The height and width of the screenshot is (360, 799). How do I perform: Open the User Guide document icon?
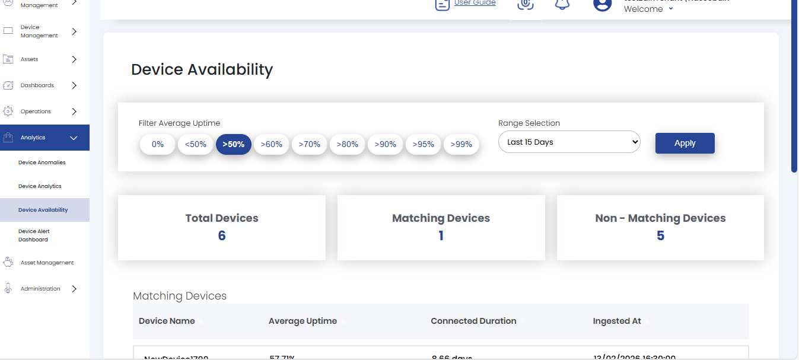tap(442, 5)
